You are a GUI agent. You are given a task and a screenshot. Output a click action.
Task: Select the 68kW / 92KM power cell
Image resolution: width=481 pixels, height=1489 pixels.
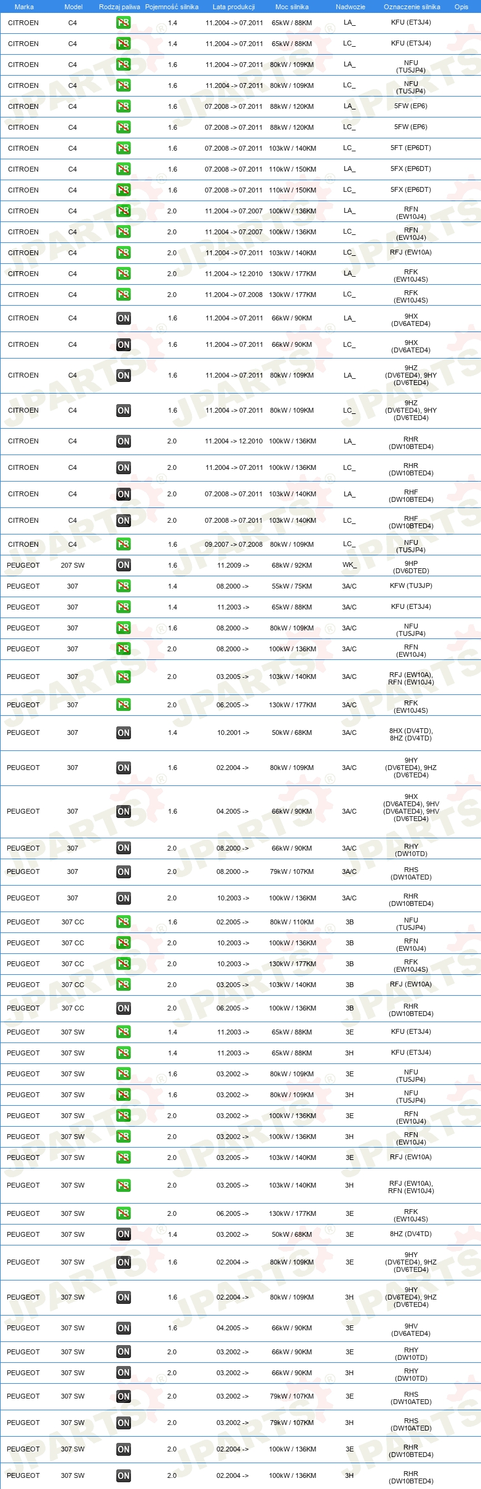click(x=292, y=565)
